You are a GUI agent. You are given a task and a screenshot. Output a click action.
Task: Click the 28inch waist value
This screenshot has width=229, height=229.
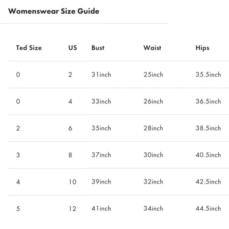pos(153,128)
